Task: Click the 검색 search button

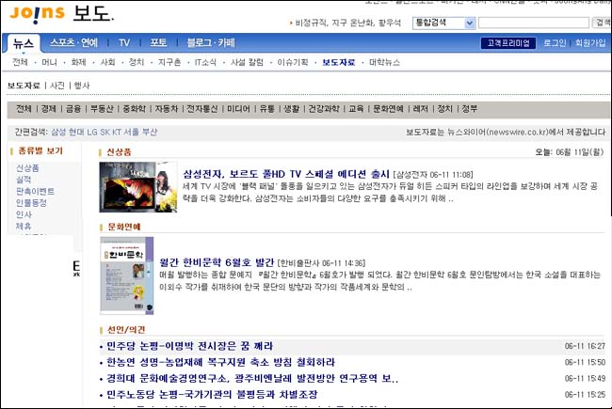Action: coord(603,23)
